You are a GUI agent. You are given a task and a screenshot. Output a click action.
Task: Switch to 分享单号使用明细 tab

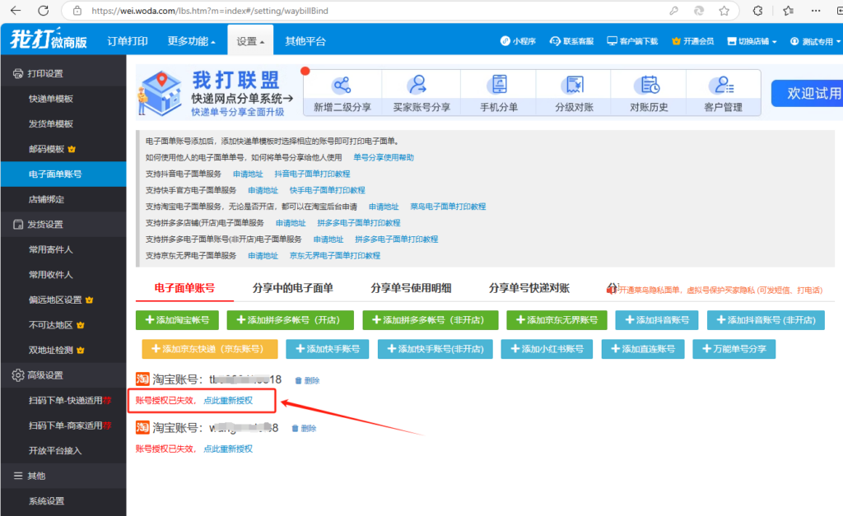coord(411,288)
